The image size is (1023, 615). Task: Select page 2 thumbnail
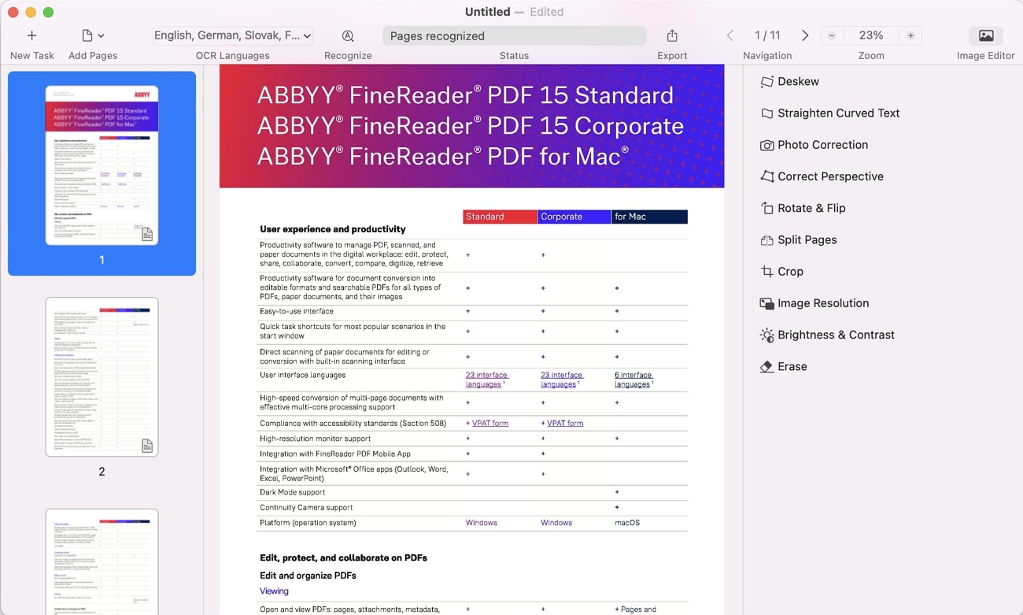point(102,376)
